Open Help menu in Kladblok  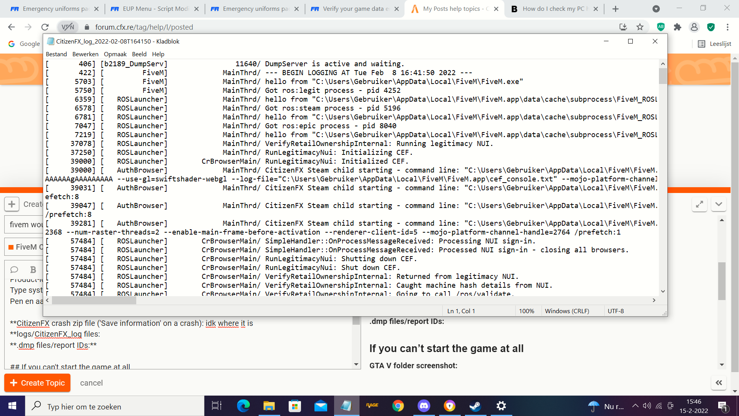point(158,54)
